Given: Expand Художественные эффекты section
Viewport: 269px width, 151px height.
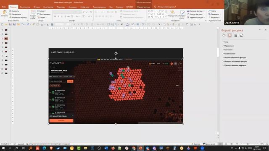Looking at the screenshot, I should pos(235,65).
